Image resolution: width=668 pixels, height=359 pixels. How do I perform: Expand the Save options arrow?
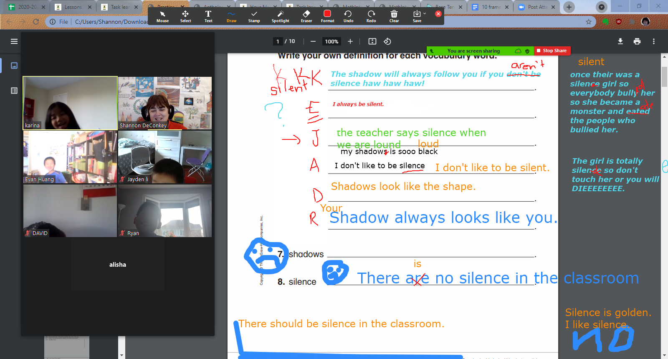tap(425, 14)
